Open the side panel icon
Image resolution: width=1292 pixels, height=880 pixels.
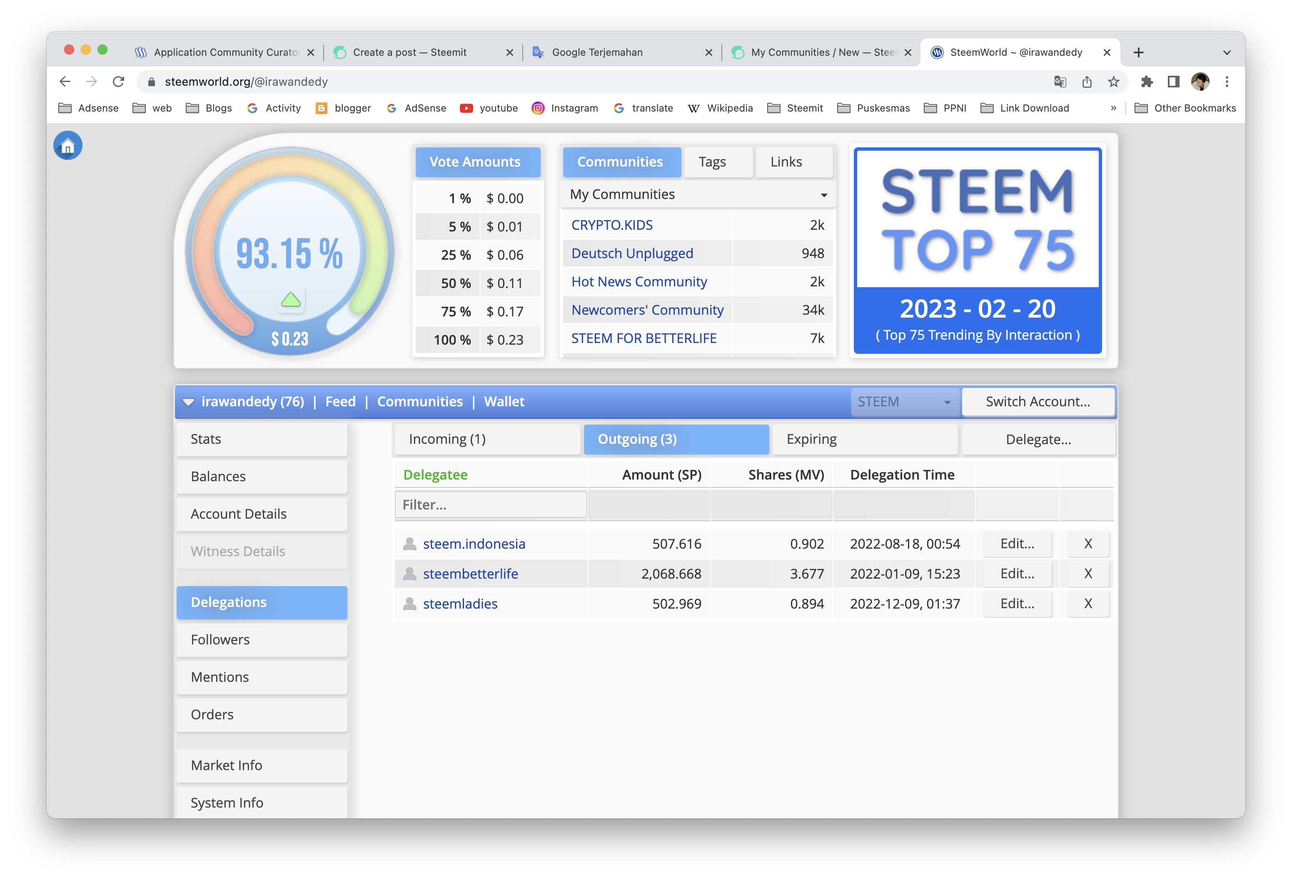(x=1173, y=82)
